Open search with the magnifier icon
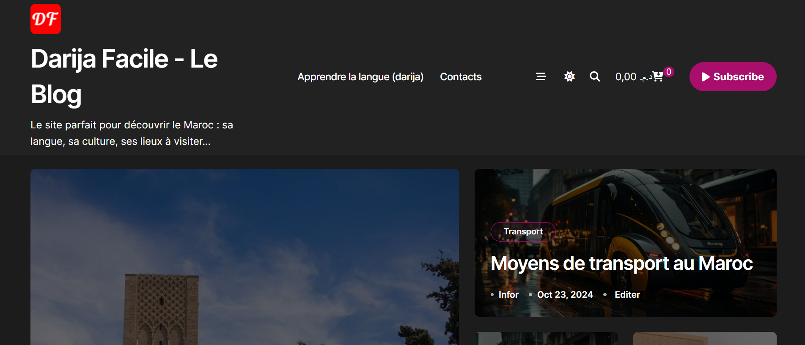 [595, 76]
